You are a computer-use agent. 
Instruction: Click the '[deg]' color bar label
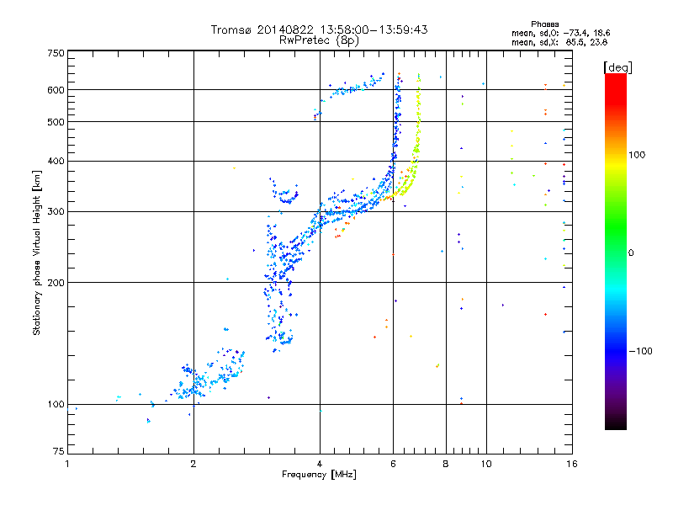[617, 68]
